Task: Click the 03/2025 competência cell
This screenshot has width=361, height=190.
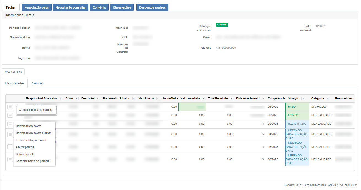Action: coord(273,124)
